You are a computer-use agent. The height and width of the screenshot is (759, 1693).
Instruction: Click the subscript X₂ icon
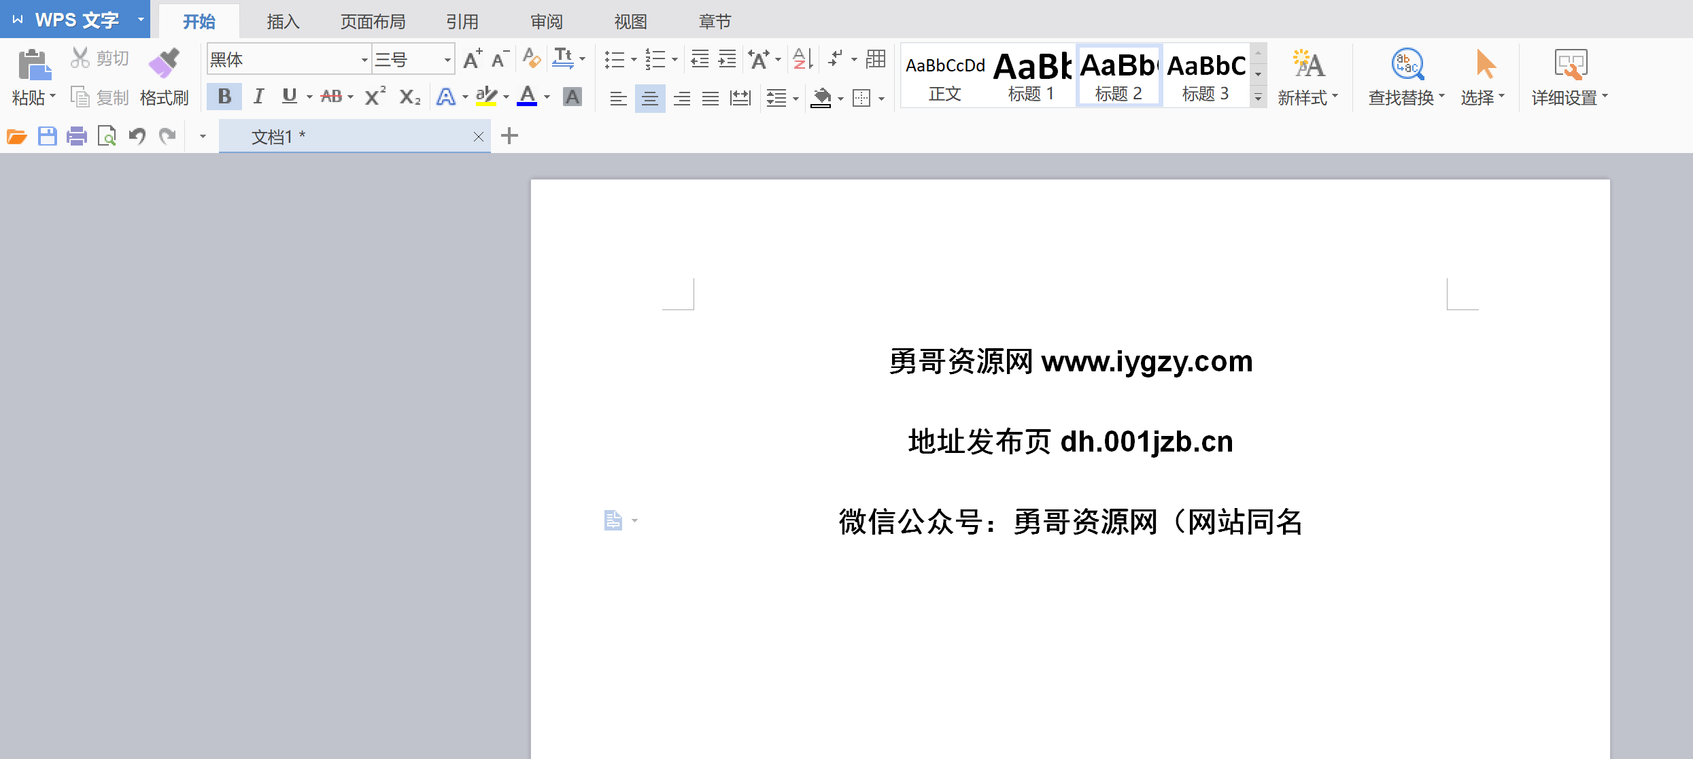409,97
